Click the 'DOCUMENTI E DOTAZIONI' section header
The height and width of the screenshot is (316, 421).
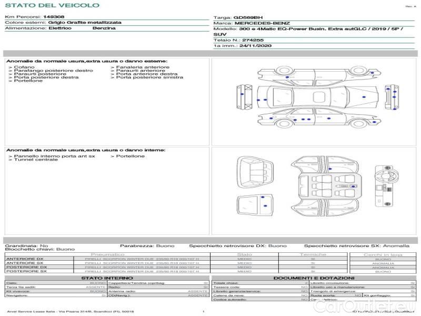pyautogui.click(x=314, y=278)
